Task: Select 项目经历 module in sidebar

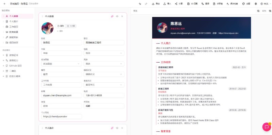Action: tap(17, 43)
